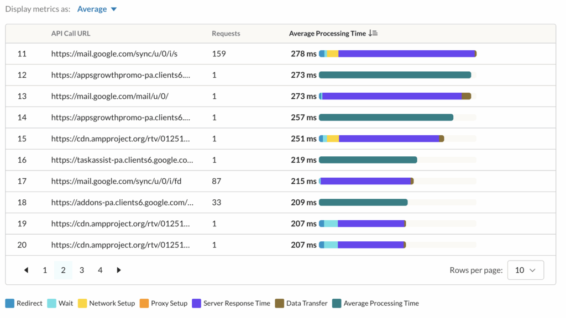Jump to page 1 in pagination
This screenshot has width=566, height=318.
tap(45, 270)
